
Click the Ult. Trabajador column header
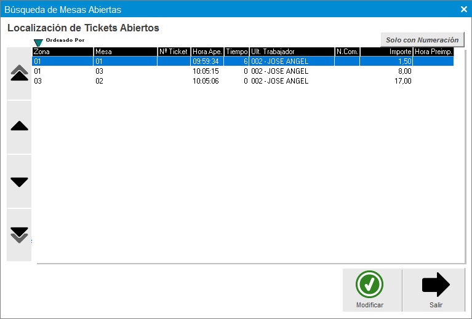(x=291, y=52)
